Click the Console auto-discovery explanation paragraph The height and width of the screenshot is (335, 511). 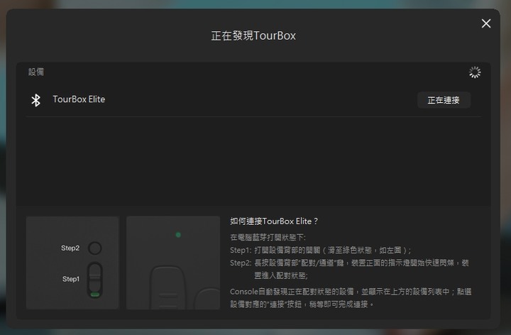click(351, 298)
